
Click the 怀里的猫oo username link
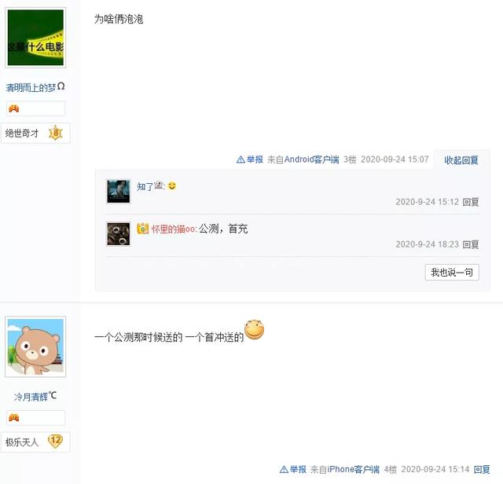pyautogui.click(x=174, y=229)
